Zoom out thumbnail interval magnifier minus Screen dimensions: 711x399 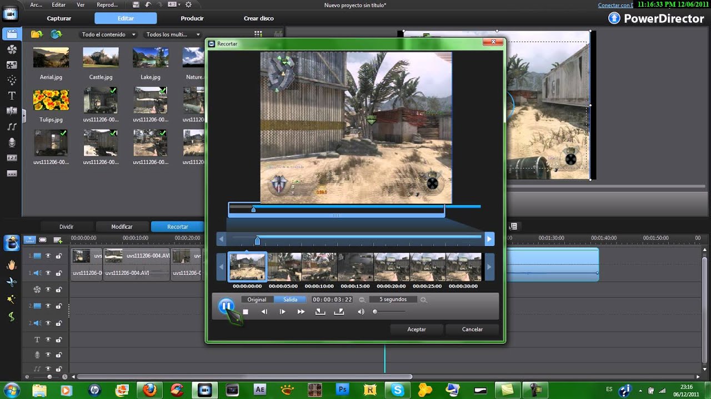tap(362, 300)
